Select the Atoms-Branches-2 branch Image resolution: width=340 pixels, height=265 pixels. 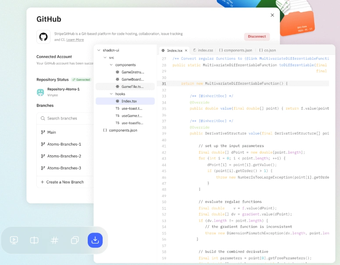tap(64, 156)
